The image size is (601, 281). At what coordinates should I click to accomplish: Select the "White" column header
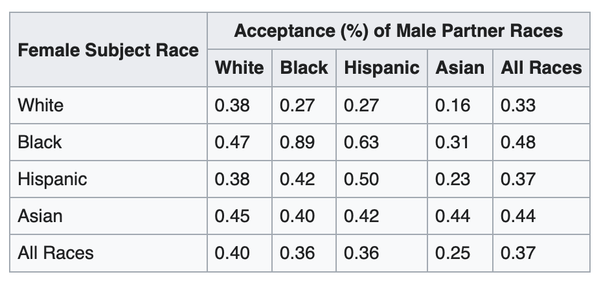tap(239, 68)
